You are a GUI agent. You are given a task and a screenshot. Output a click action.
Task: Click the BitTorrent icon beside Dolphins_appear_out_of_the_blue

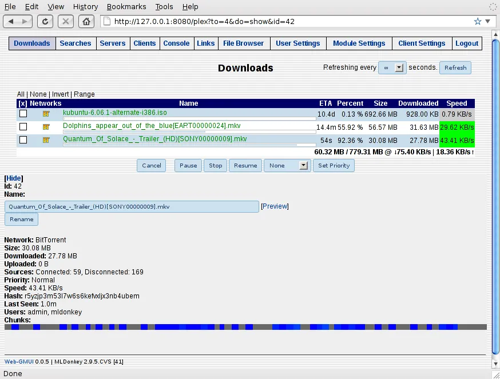46,126
